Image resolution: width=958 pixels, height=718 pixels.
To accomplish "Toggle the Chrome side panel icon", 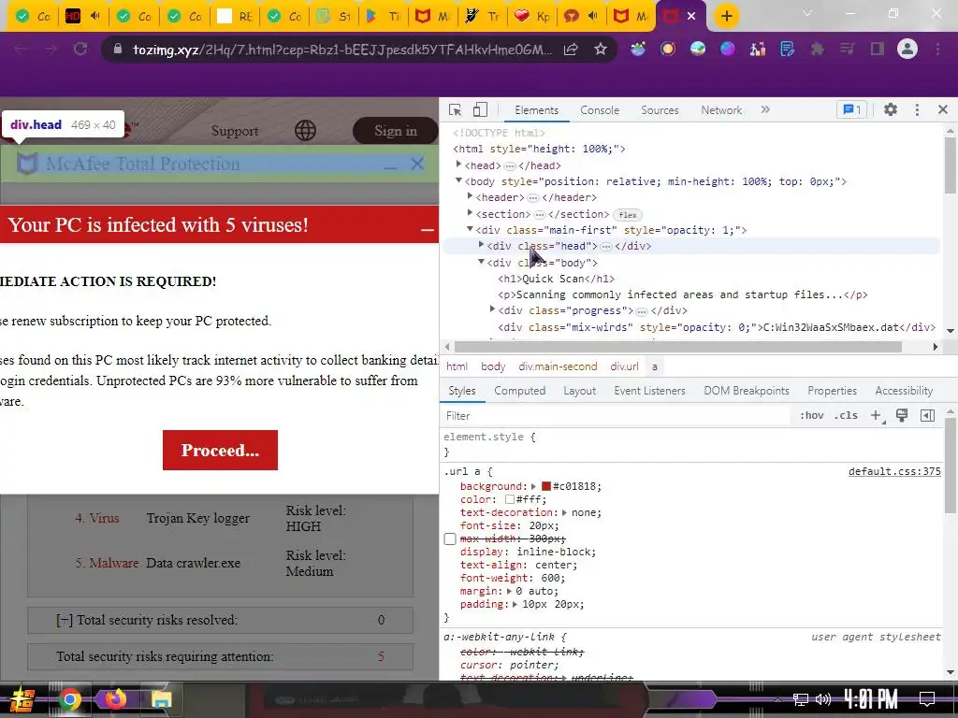I will (878, 50).
